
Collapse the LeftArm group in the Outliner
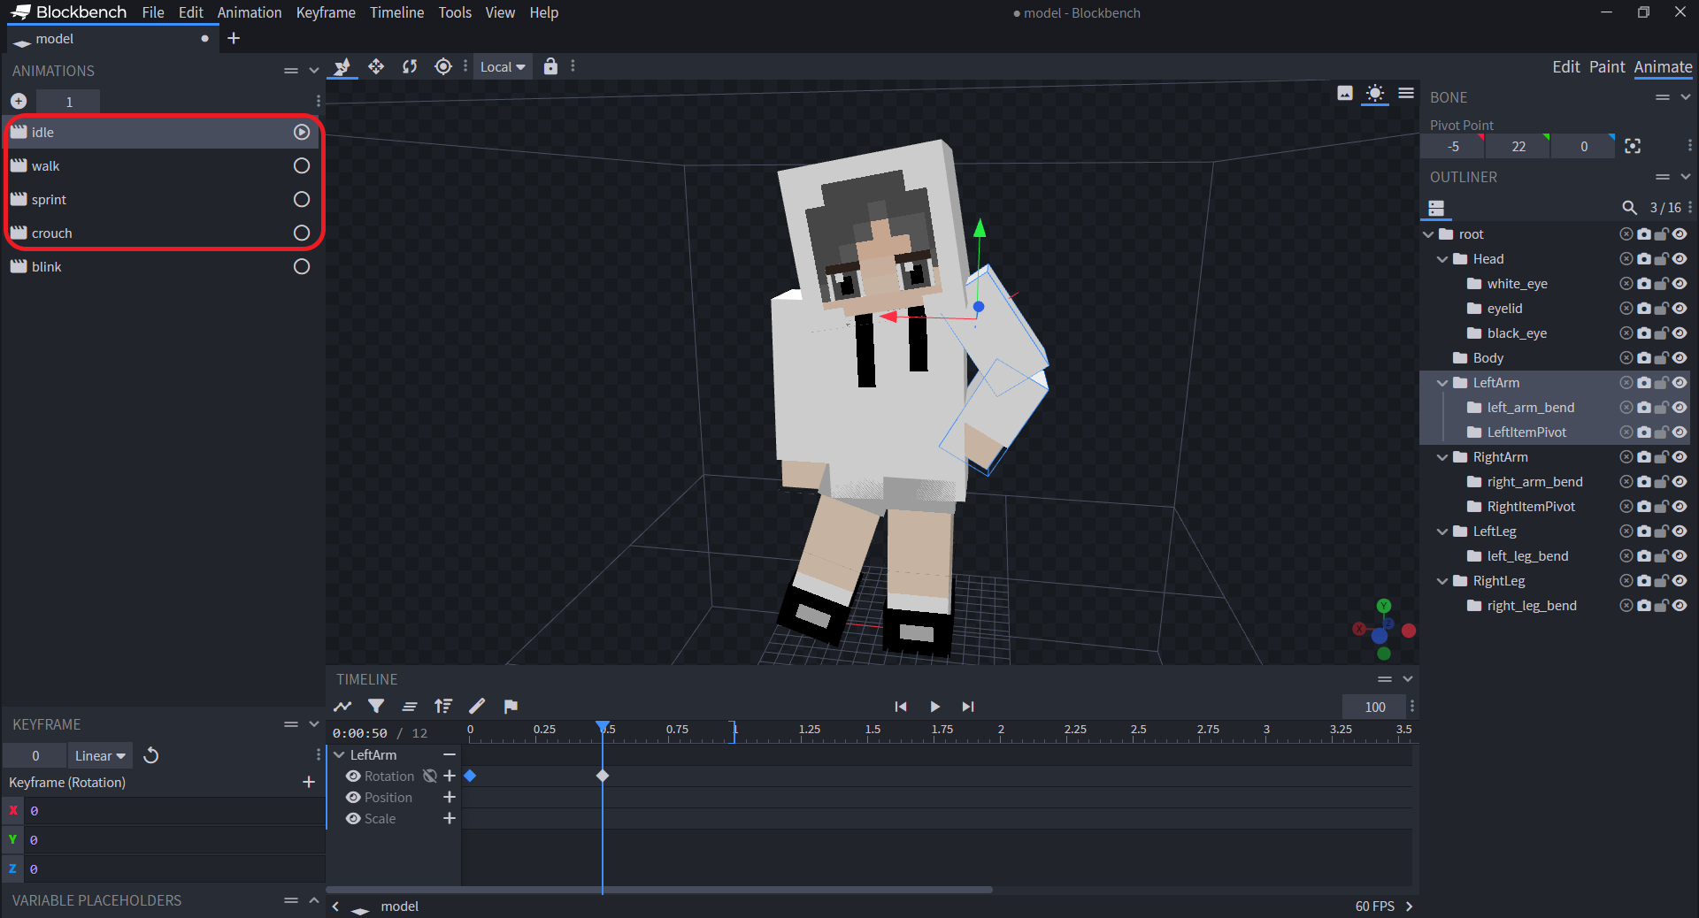coord(1444,382)
